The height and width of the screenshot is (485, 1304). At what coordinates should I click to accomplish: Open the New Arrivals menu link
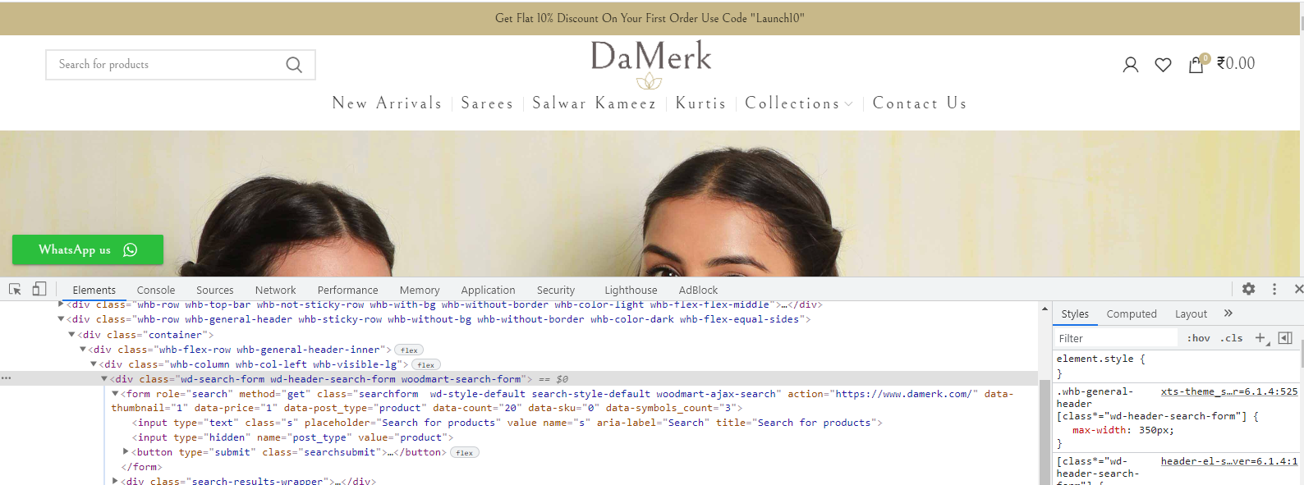tap(388, 103)
